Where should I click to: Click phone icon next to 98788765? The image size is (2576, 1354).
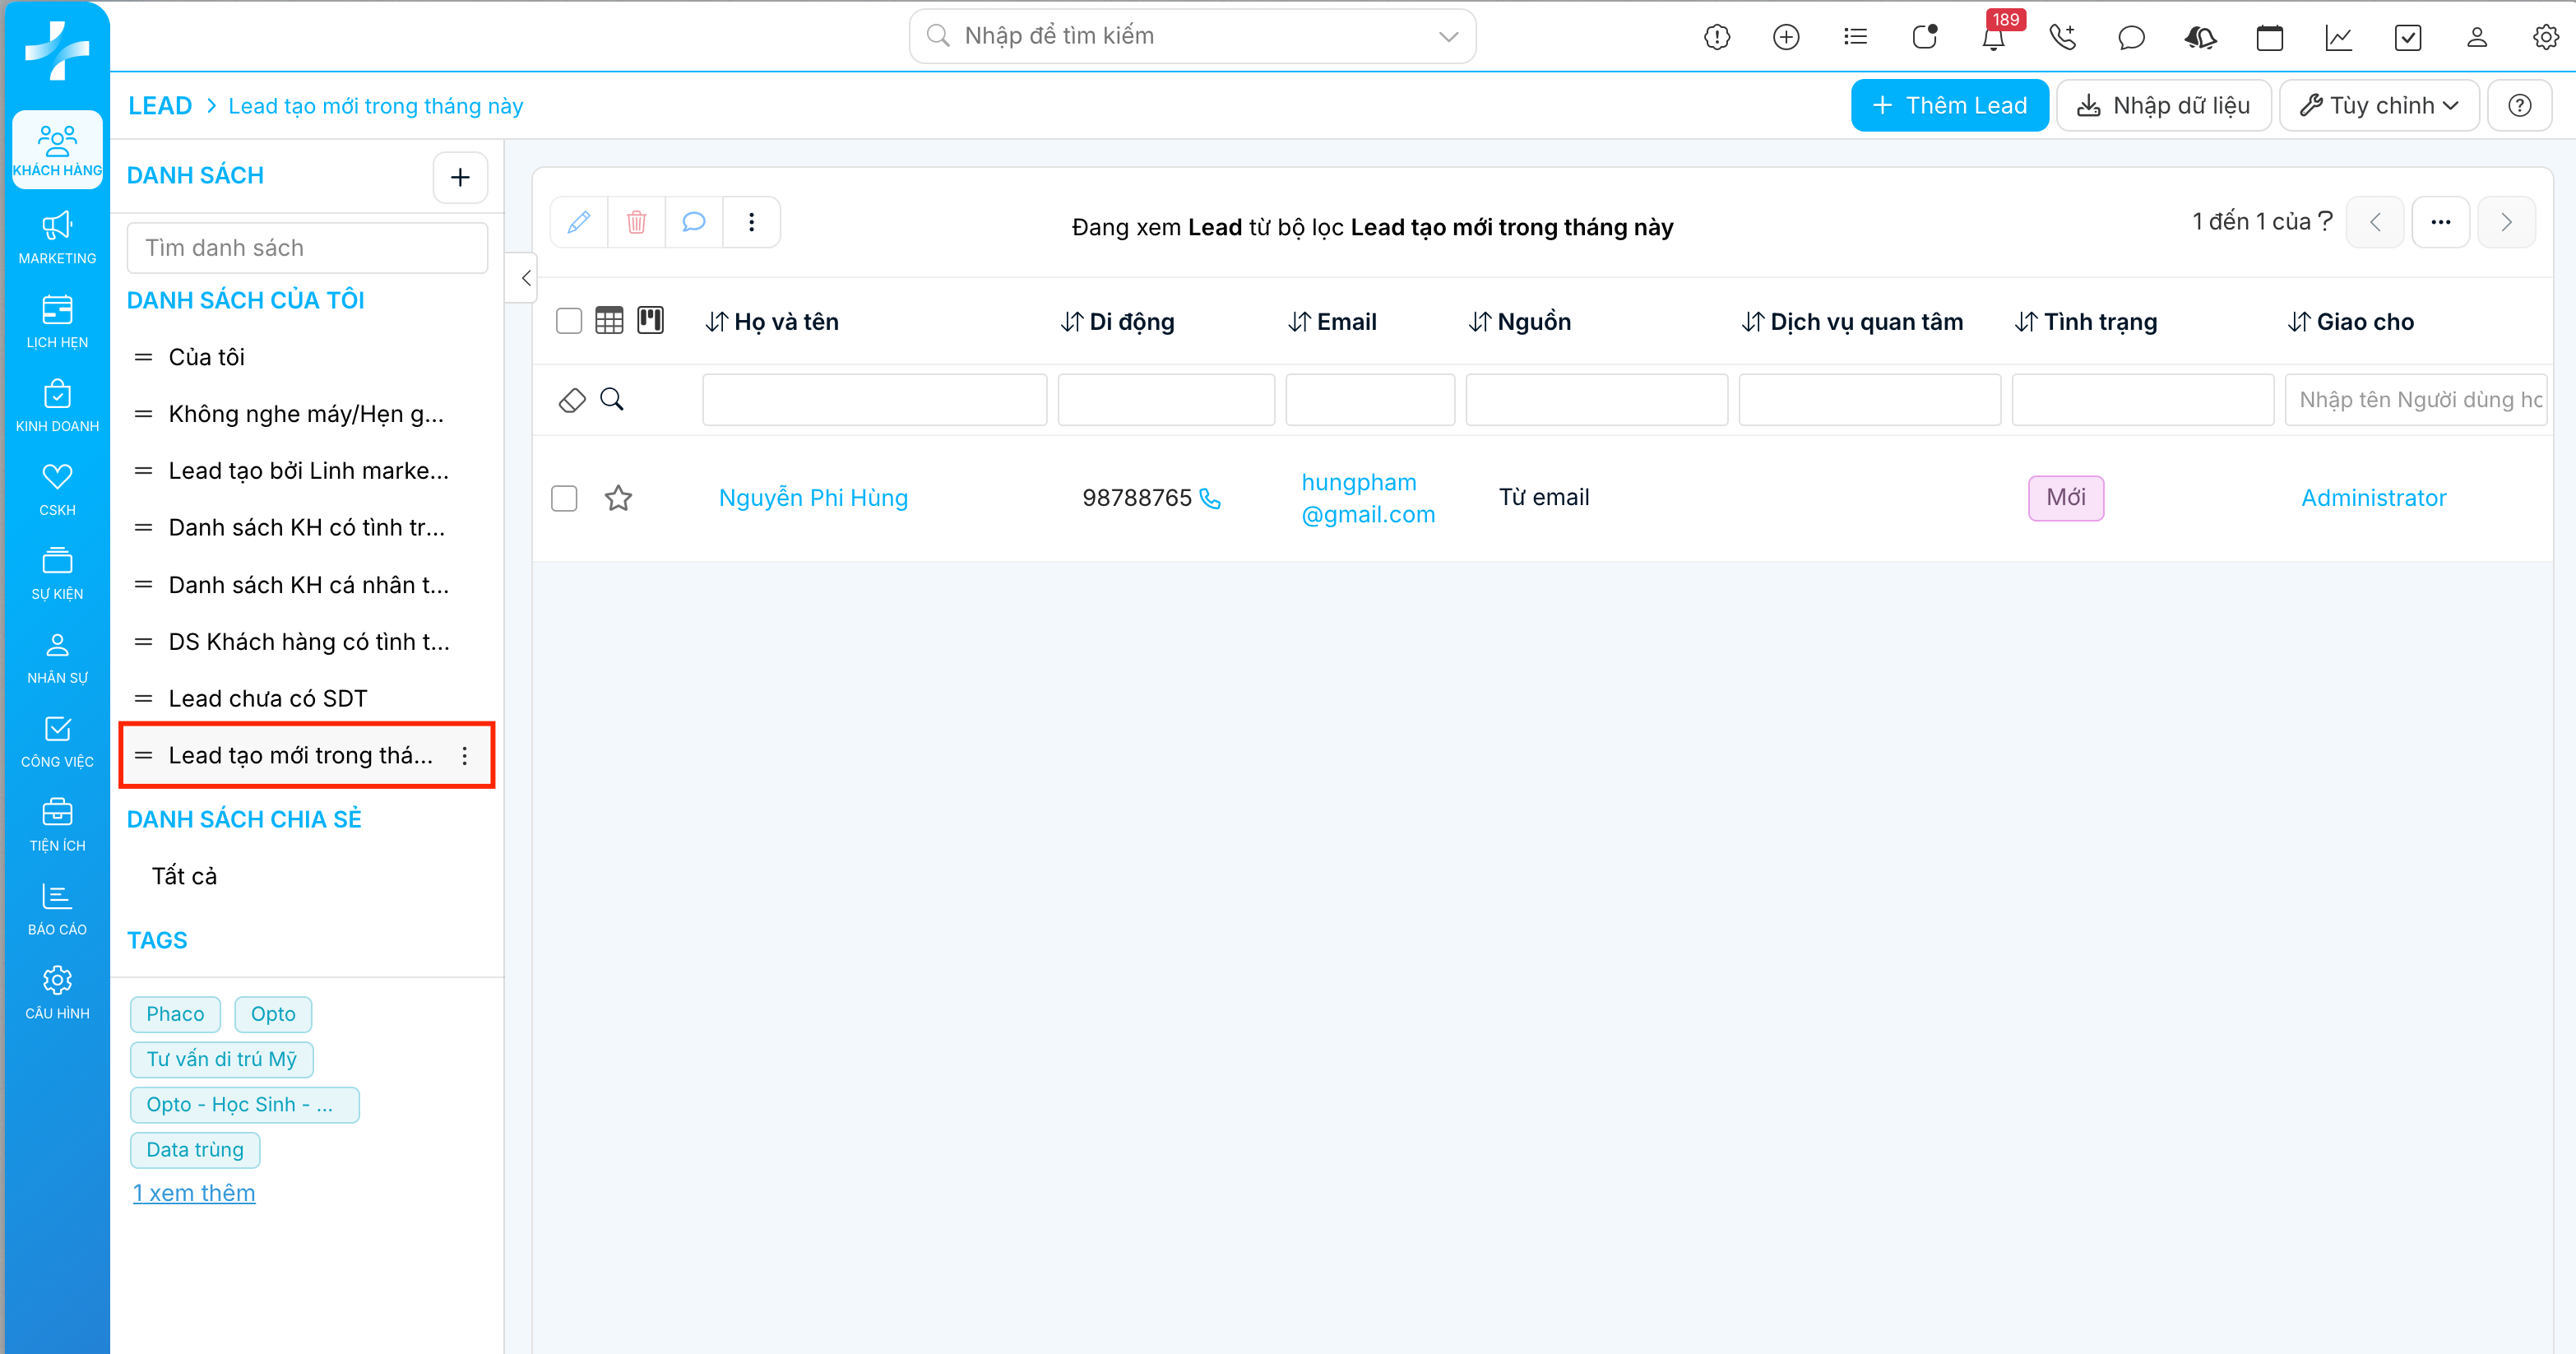tap(1210, 498)
